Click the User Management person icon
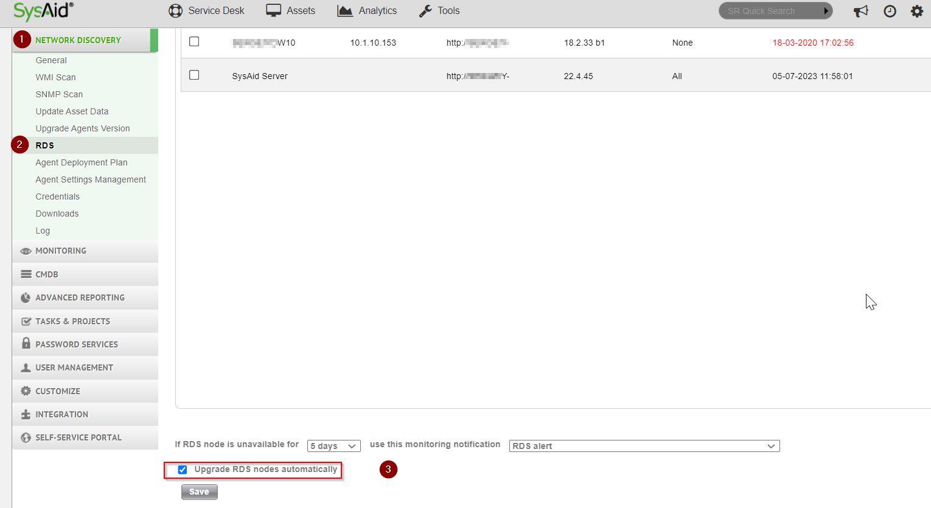Screen dimensions: 931x508 coord(26,367)
